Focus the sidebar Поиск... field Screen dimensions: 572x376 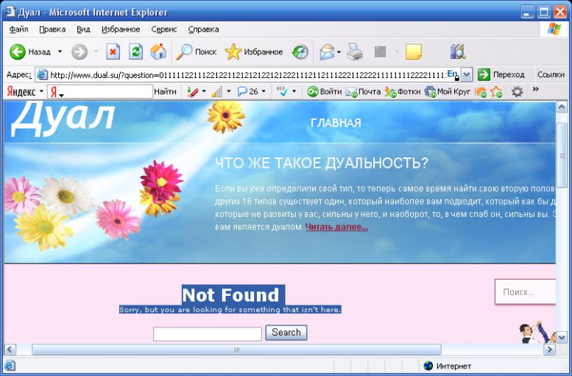tap(526, 292)
